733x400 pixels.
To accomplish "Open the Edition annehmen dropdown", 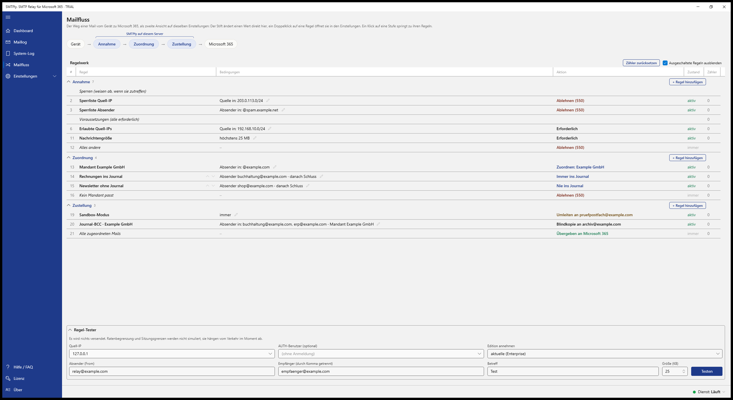I will point(605,354).
